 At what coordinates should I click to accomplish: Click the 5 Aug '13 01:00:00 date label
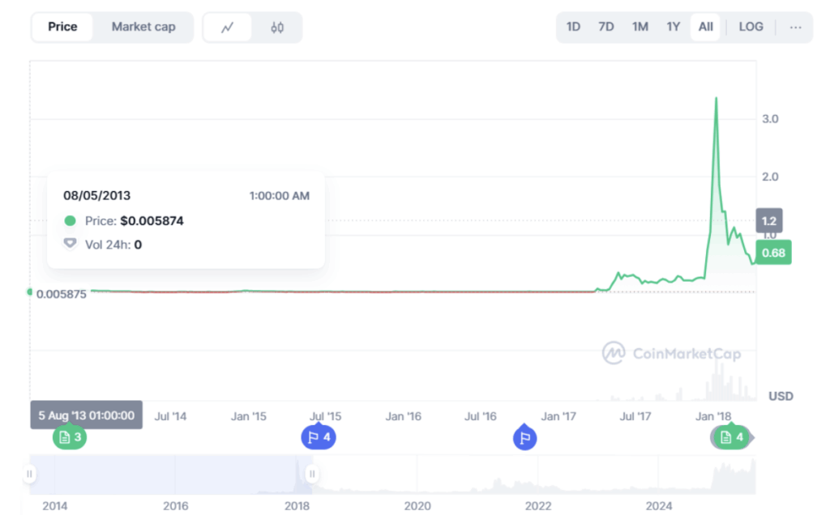coord(86,415)
